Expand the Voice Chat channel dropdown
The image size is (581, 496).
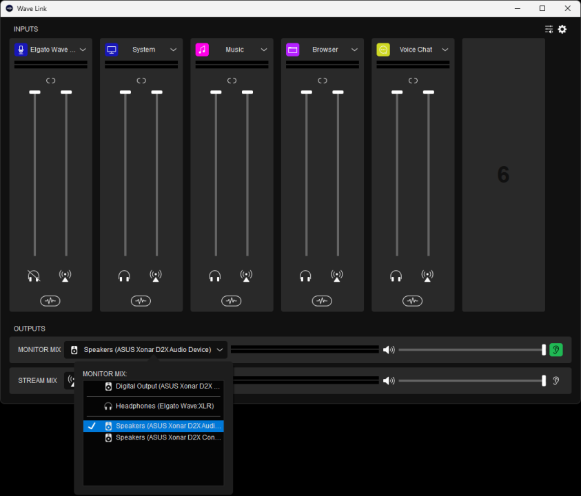click(x=445, y=50)
